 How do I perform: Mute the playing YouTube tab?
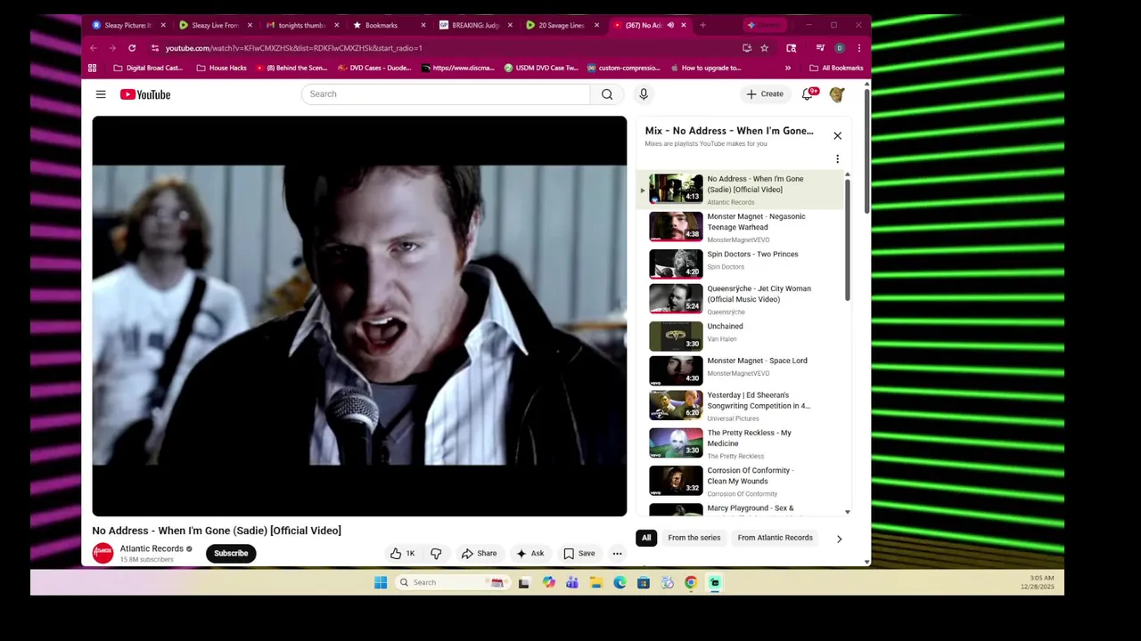tap(670, 25)
